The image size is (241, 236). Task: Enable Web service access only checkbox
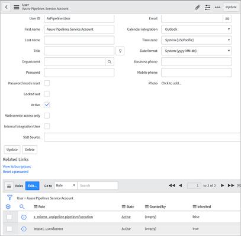pos(47,116)
